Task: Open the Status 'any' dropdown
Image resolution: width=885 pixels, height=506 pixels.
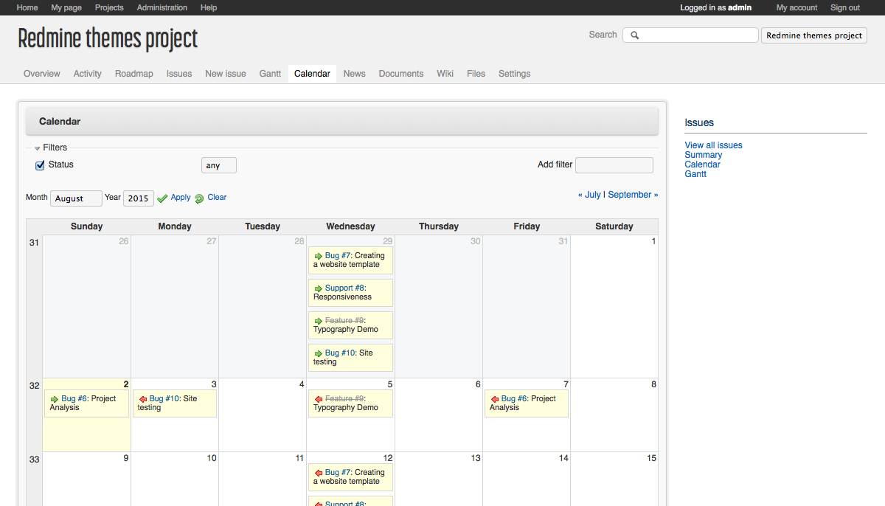Action: (x=219, y=165)
